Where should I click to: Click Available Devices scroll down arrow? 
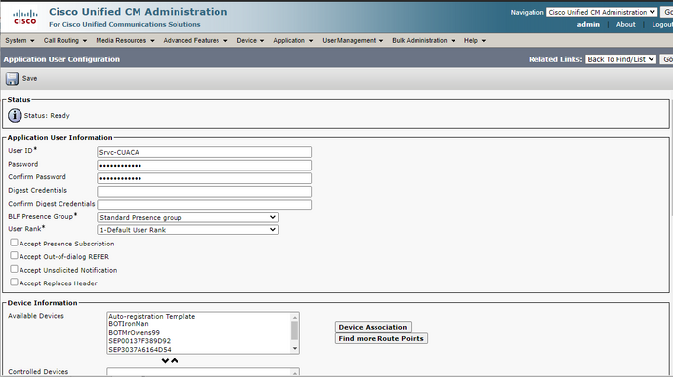pos(295,349)
